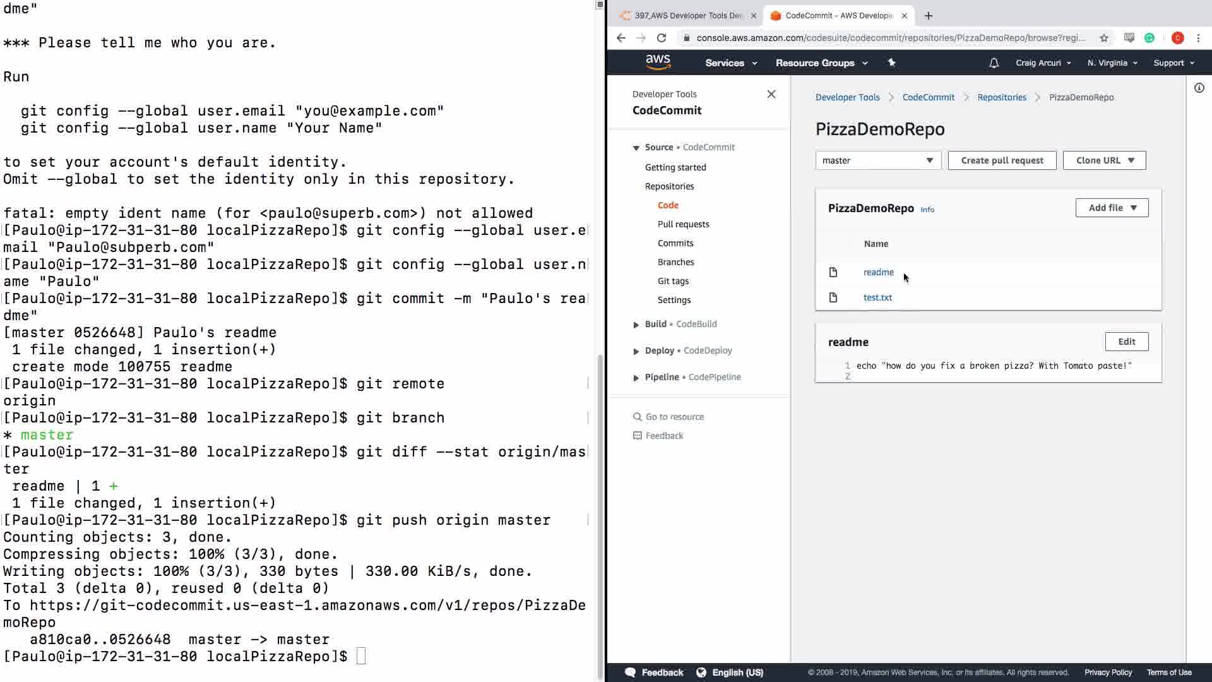Click the pin shortcuts icon in navbar

[x=891, y=63]
